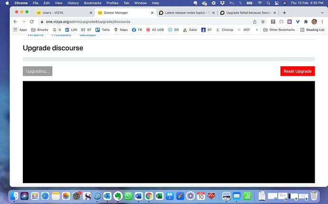Image resolution: width=328 pixels, height=204 pixels.
Task: Open Keynote from the dock
Action: tap(170, 196)
